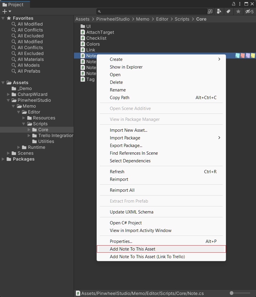Click the Checklist script file icon
Viewport: 256px width, 297px height.
point(83,38)
